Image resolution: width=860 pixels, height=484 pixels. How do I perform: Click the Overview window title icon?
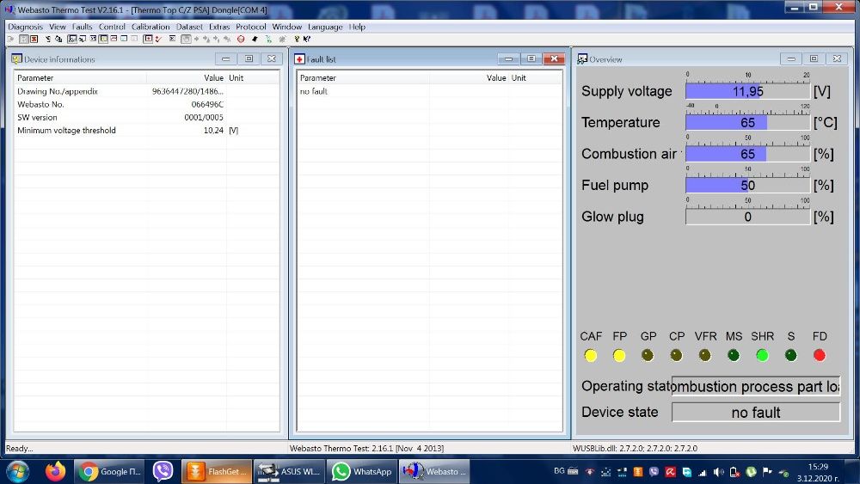[582, 58]
